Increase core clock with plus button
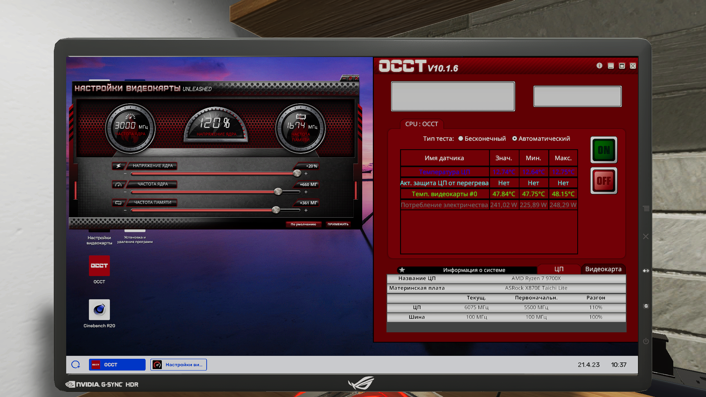The image size is (706, 397). point(306,192)
